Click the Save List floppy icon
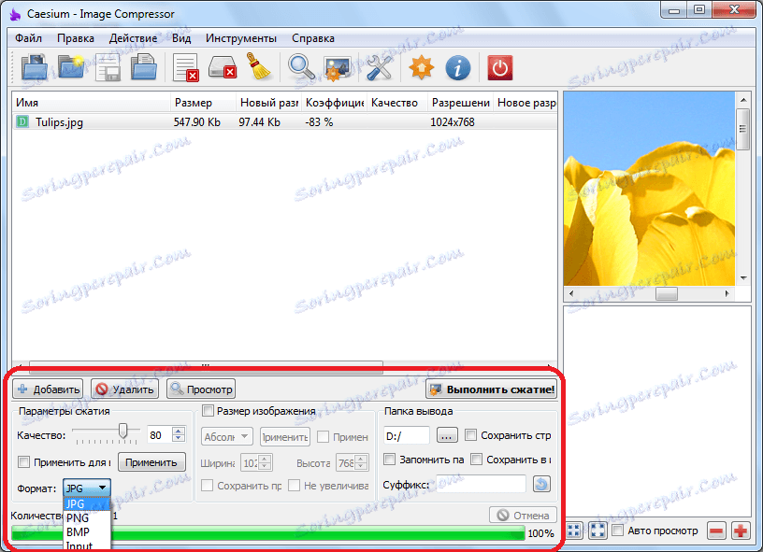The image size is (763, 552). [x=108, y=67]
